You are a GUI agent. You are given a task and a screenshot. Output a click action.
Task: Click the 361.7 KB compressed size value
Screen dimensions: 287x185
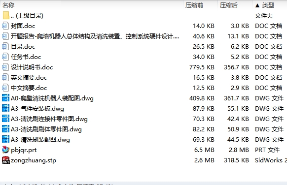click(x=237, y=98)
